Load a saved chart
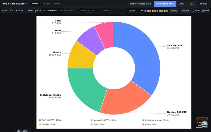Image resolution: width=211 pixels, height=132 pixels. tap(205, 11)
